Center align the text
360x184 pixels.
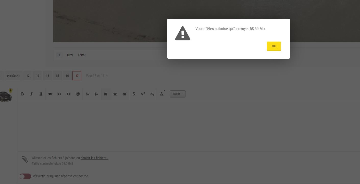[115, 94]
